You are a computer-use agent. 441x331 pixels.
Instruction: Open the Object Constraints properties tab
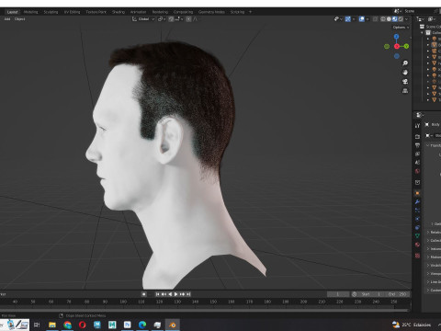pyautogui.click(x=417, y=227)
